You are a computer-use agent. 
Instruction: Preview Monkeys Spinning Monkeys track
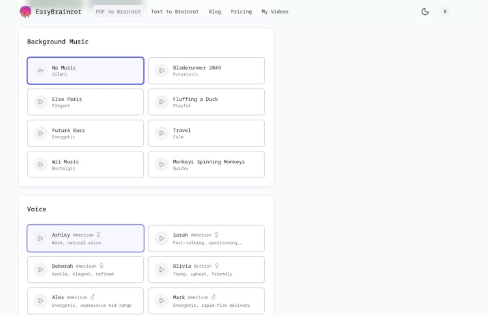pyautogui.click(x=161, y=165)
